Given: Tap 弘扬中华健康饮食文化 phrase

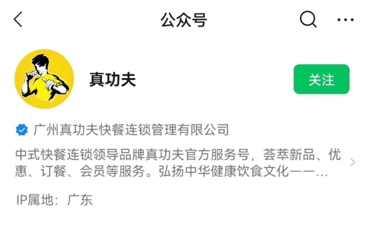Looking at the screenshot, I should [223, 171].
